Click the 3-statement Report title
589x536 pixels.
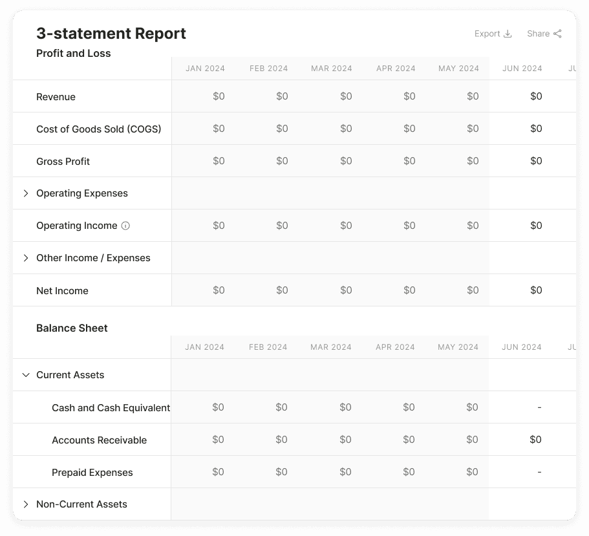pyautogui.click(x=111, y=34)
